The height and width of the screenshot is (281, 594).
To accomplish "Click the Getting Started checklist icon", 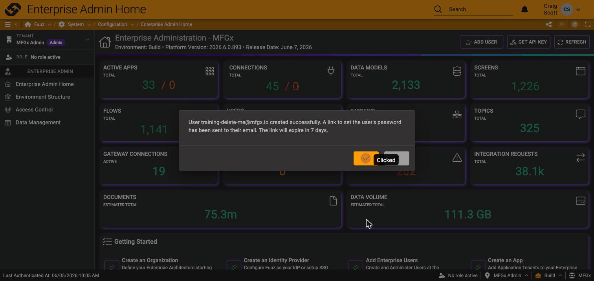I will coord(107,241).
